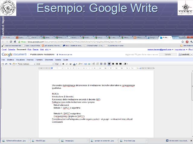Click the Privato solo per te lock label

[x=65, y=55]
